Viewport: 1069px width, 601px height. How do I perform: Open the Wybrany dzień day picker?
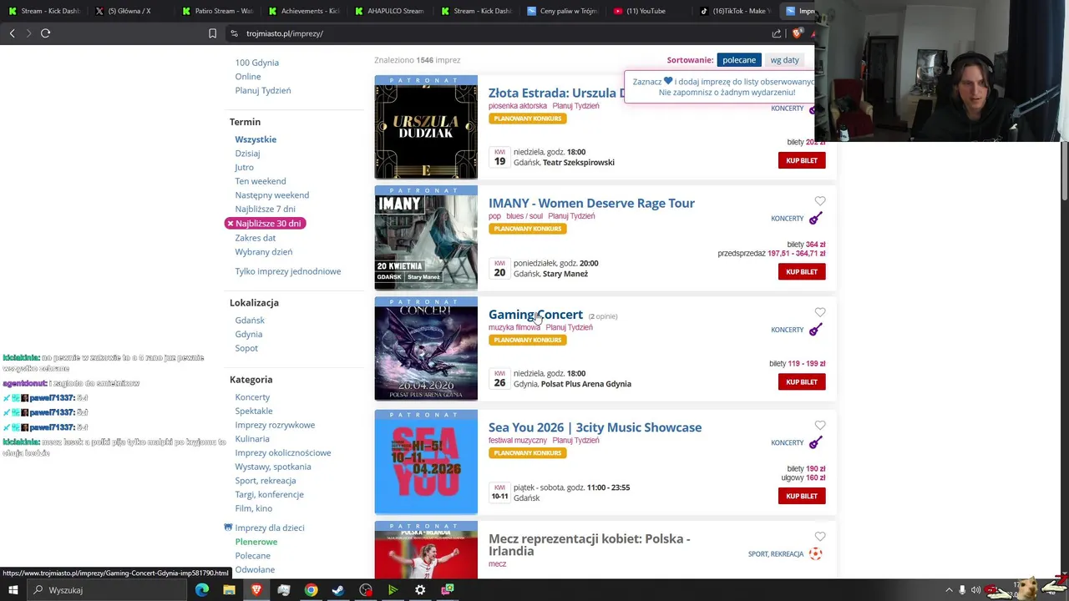[264, 252]
